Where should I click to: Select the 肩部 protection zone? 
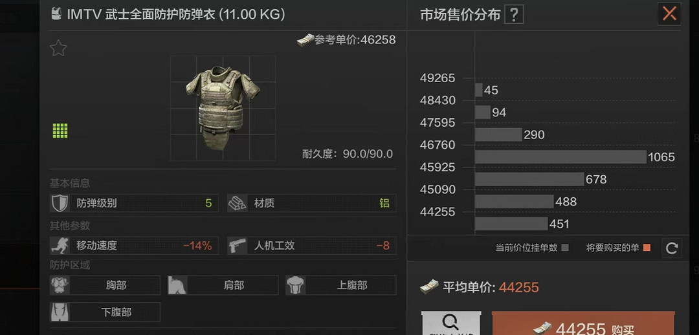pyautogui.click(x=223, y=285)
